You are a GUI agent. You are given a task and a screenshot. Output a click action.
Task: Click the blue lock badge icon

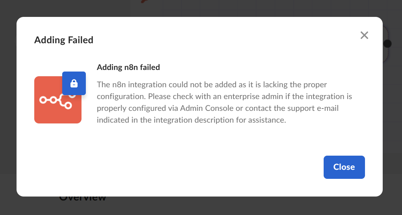click(74, 83)
